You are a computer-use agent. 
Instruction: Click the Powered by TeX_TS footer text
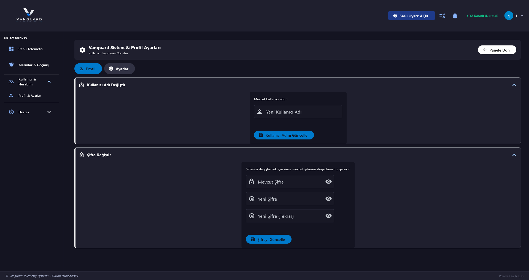click(511, 276)
